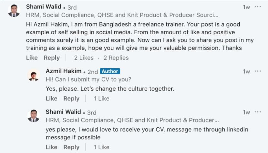This screenshot has width=268, height=153.
Task: Open three-dot menu on Shami Walid's last reply
Action: tap(258, 112)
